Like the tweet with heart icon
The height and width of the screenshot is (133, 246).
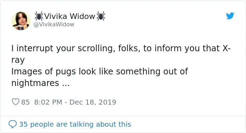pyautogui.click(x=15, y=102)
